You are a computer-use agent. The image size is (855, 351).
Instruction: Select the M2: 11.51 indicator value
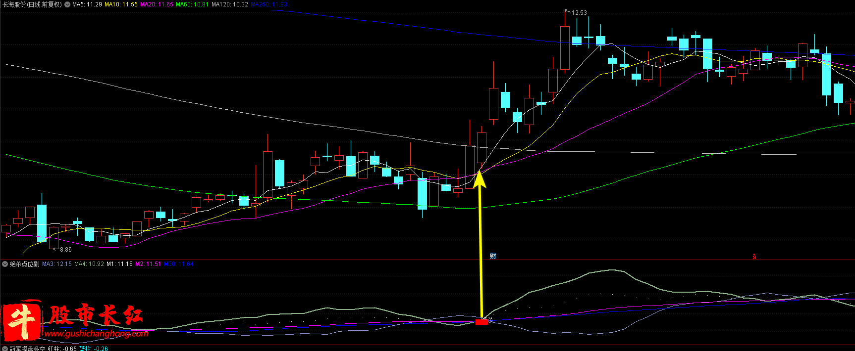(x=148, y=264)
